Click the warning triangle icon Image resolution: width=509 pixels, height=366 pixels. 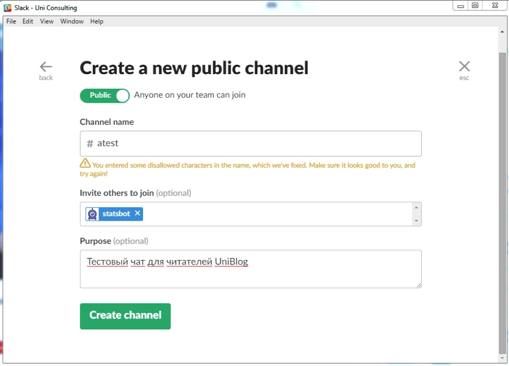pos(85,164)
